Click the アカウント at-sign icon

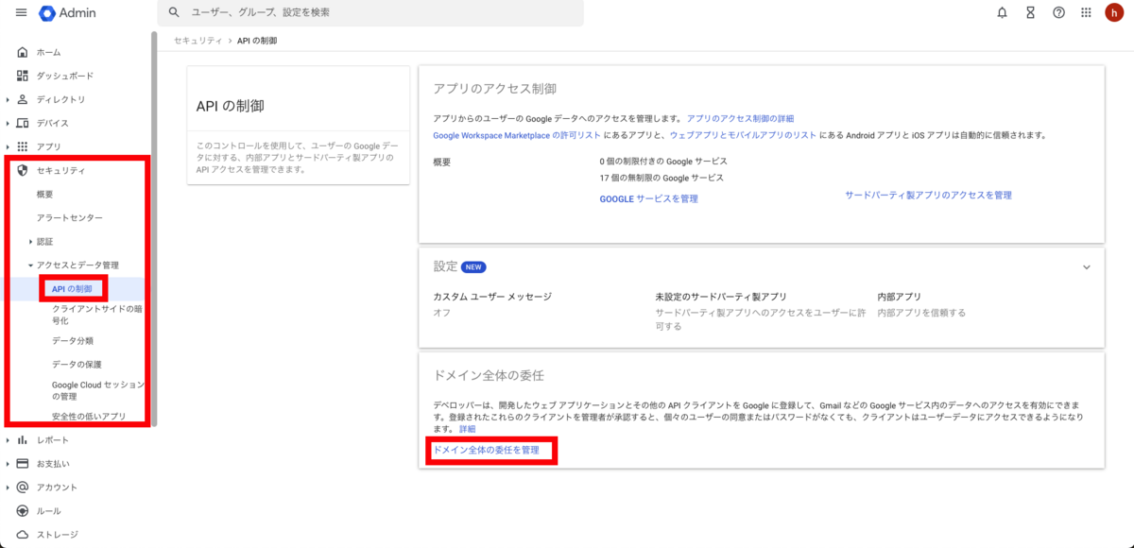(x=23, y=488)
